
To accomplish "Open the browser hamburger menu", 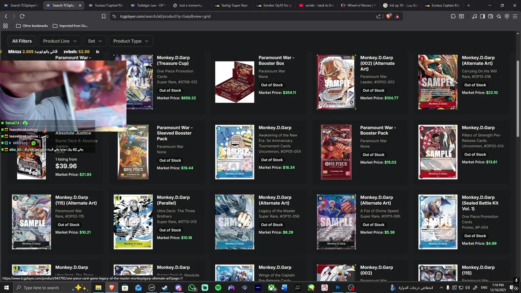I will click(515, 16).
